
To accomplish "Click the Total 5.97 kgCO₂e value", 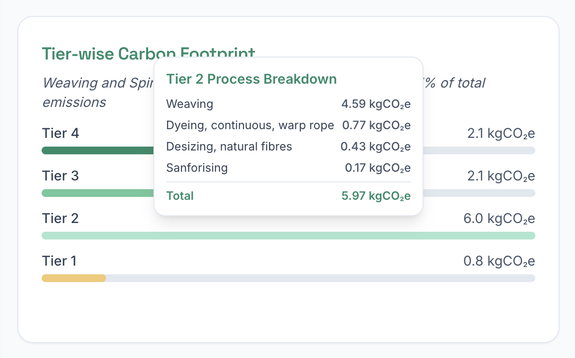I will pyautogui.click(x=376, y=195).
